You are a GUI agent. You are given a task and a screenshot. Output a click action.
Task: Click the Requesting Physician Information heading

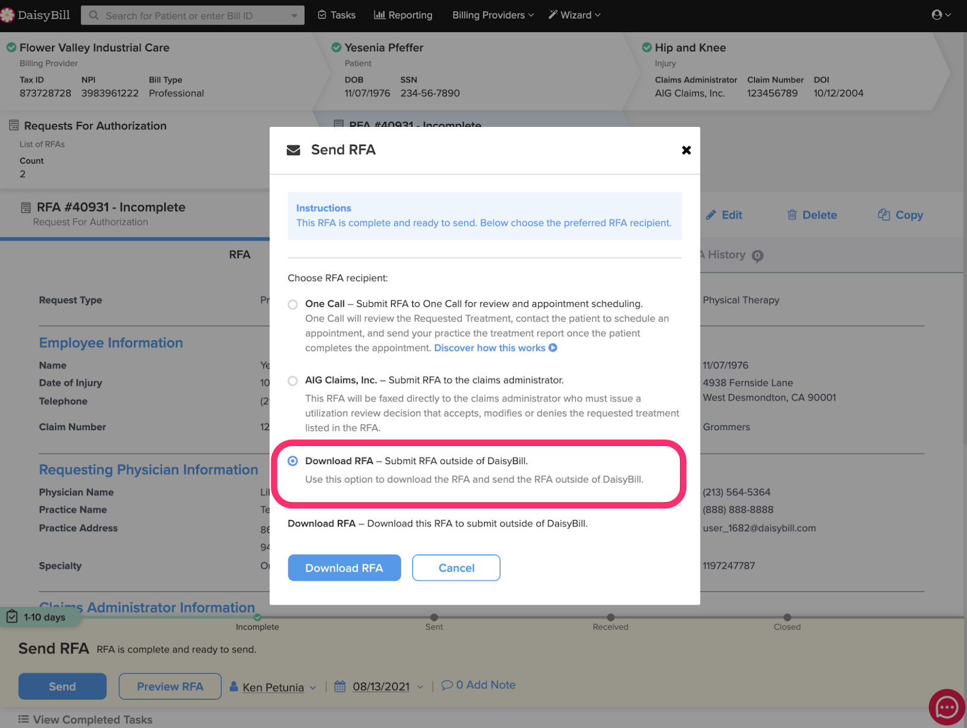coord(149,469)
